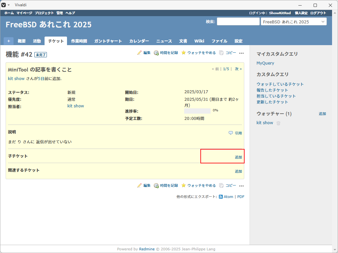This screenshot has width=338, height=253.
Task: Click the top ウォッチをやめる star icon
Action: 184,53
